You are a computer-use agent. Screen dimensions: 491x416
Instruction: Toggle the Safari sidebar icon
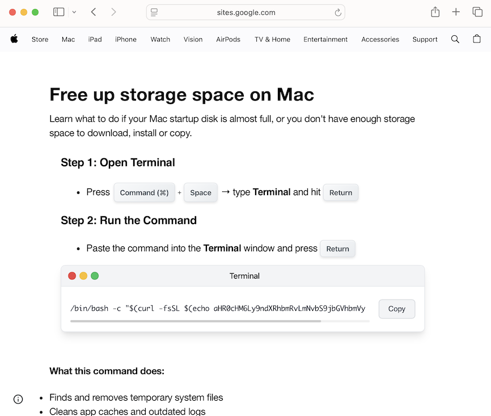coord(58,11)
